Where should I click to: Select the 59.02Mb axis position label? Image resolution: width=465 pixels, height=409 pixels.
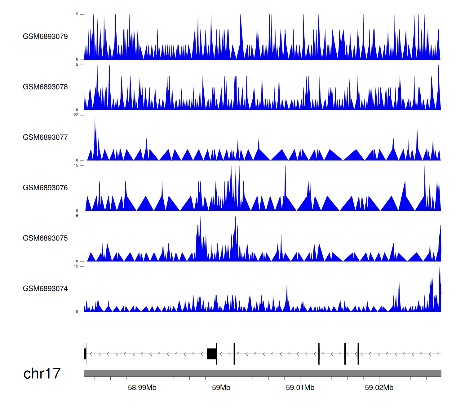[379, 388]
